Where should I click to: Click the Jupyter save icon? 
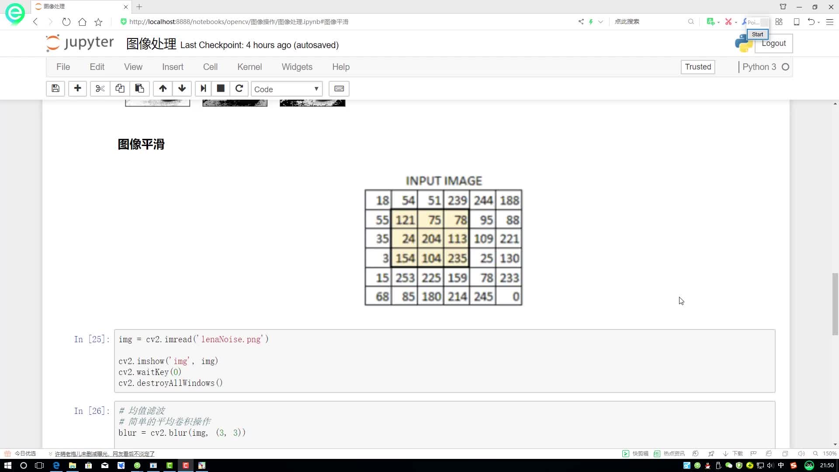coord(55,89)
